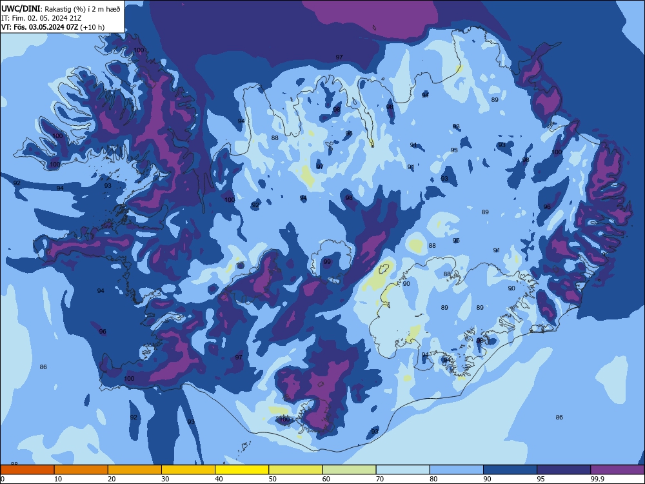Select the 30–40 amber legend swatch
This screenshot has height=484, width=645.
click(188, 470)
